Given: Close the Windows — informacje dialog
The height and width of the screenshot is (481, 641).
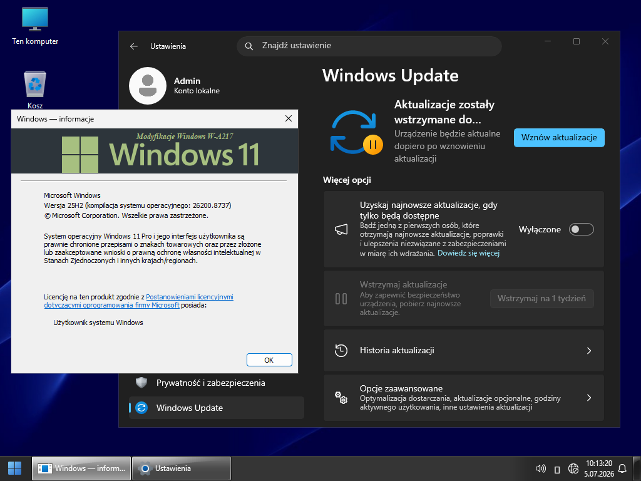Looking at the screenshot, I should point(288,118).
